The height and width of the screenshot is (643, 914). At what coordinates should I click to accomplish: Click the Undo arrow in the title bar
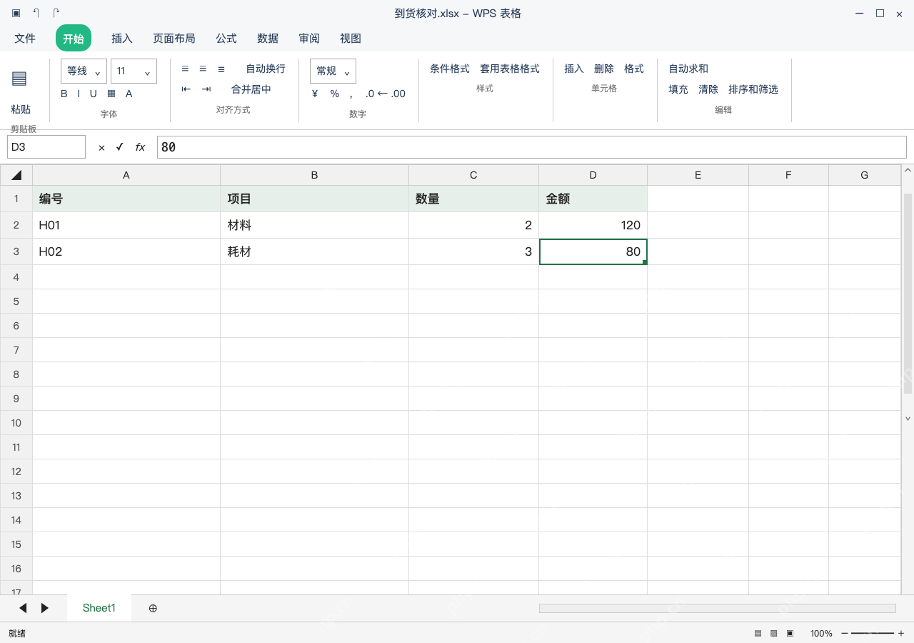pyautogui.click(x=36, y=13)
